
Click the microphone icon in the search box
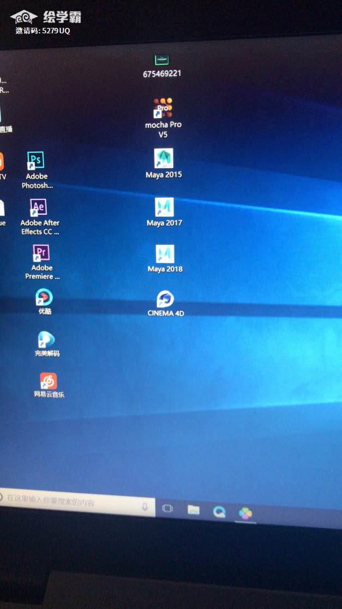tap(145, 507)
